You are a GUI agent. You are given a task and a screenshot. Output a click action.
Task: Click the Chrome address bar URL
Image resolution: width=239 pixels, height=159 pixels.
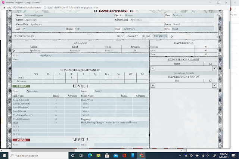coord(53,7)
